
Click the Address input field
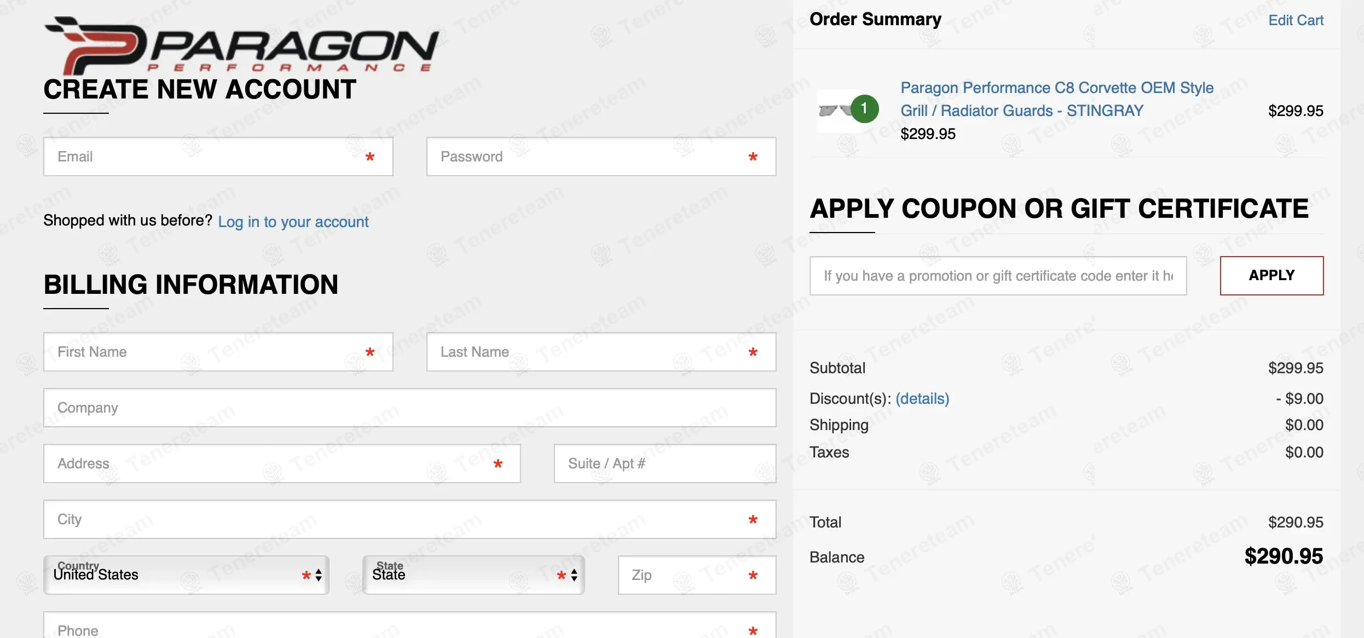(x=274, y=463)
